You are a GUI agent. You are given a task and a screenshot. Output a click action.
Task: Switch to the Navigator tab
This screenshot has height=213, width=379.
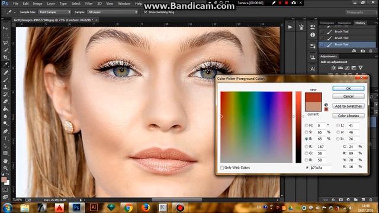(344, 23)
